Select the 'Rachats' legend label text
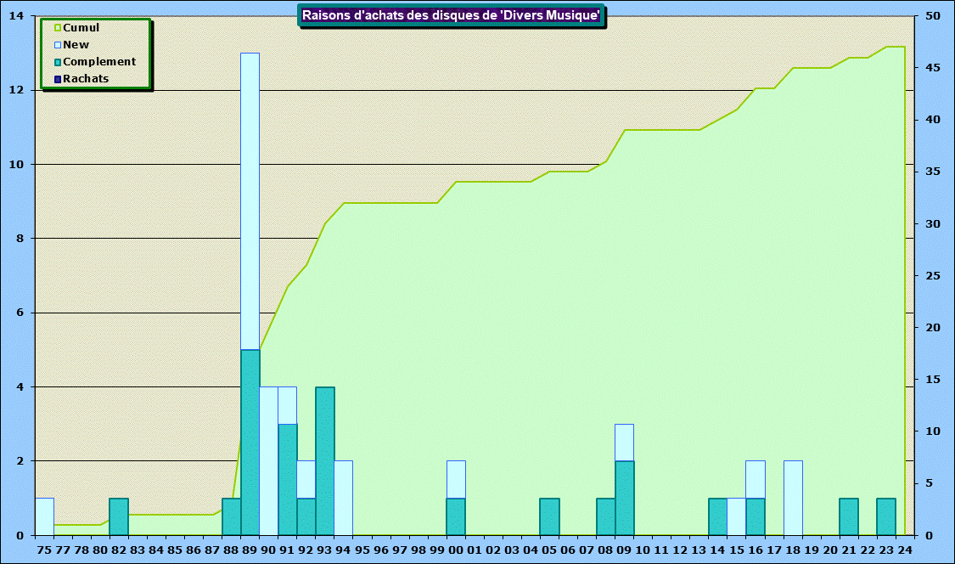 pyautogui.click(x=86, y=79)
